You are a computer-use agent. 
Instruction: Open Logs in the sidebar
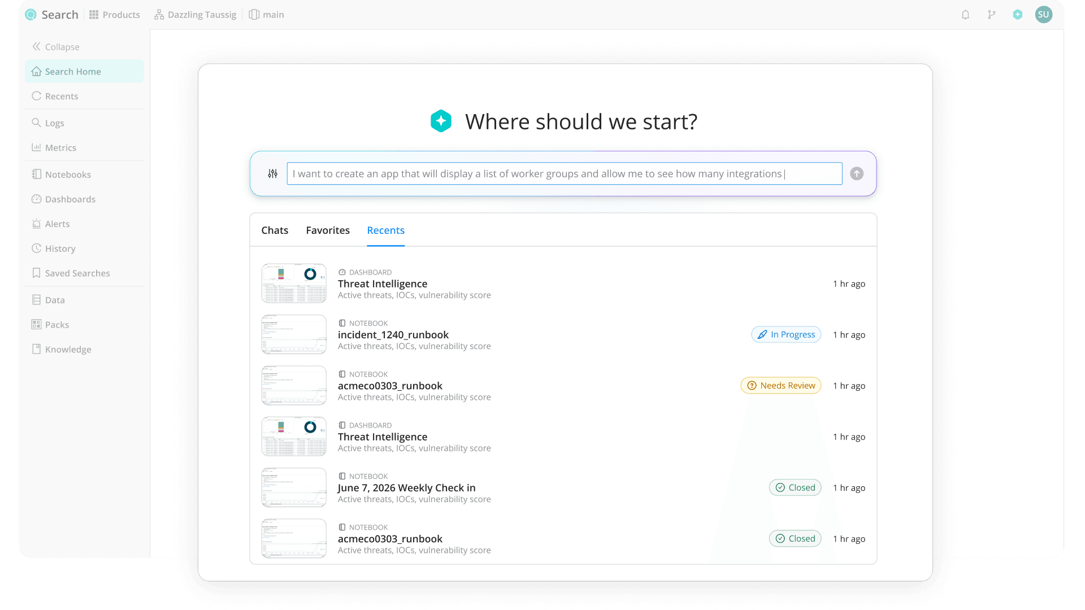(x=84, y=123)
